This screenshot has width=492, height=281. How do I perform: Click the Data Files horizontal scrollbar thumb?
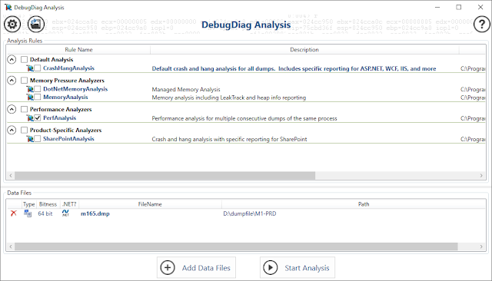pos(236,246)
